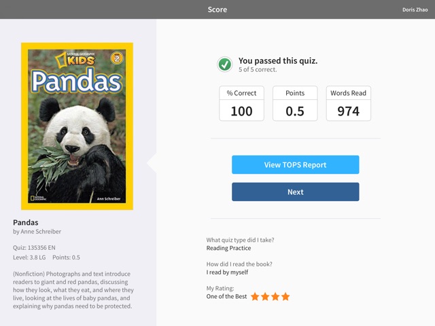The image size is (435, 326).
Task: Select the second orange rating star
Action: [x=265, y=297]
